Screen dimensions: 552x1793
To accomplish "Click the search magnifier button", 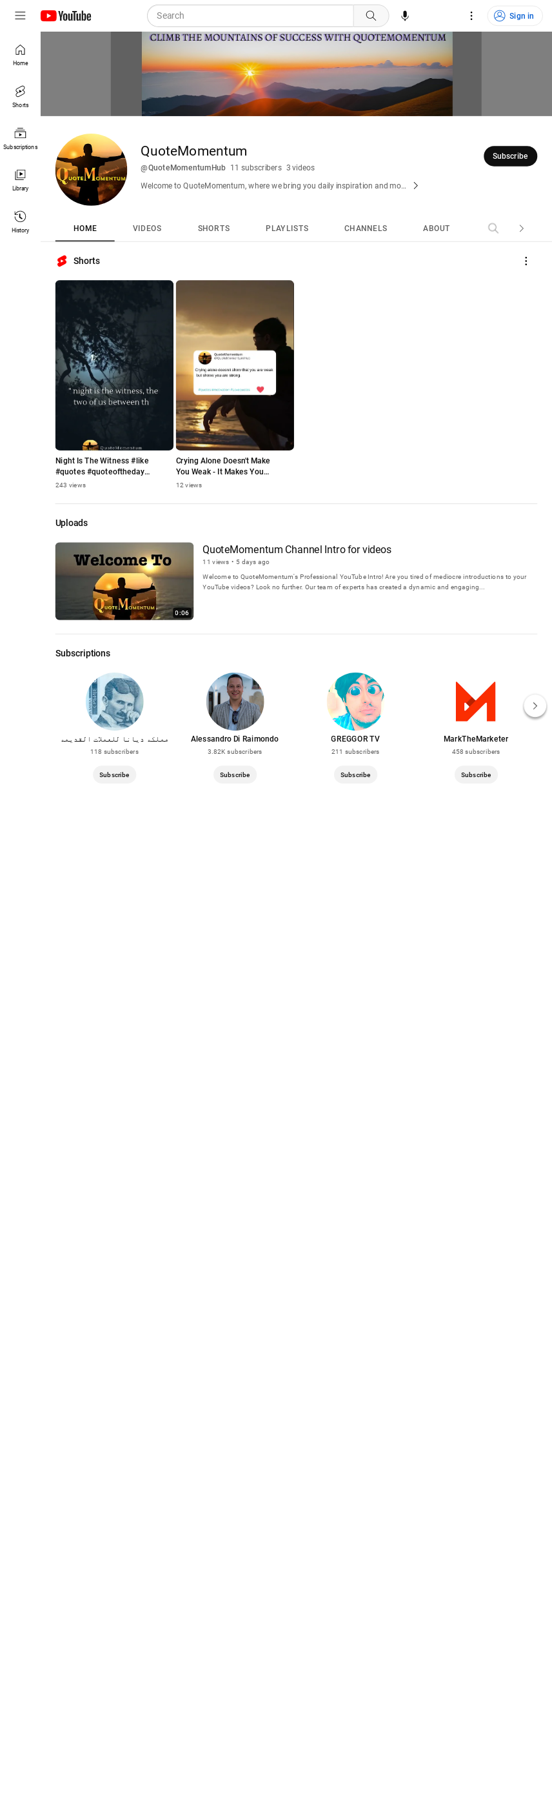I will [x=371, y=15].
